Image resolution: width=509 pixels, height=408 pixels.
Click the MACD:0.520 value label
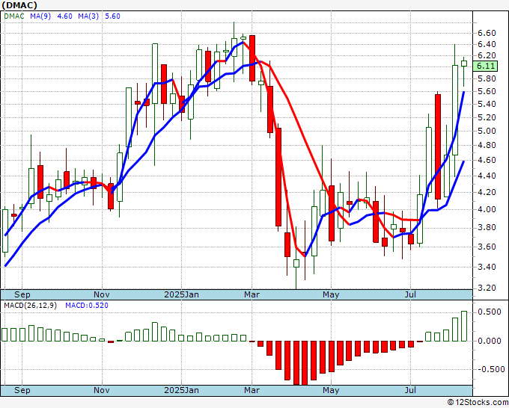[87, 306]
